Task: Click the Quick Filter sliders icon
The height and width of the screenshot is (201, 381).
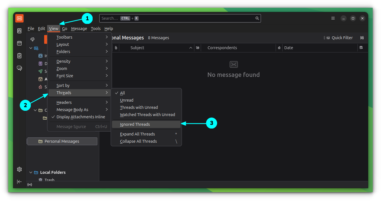Action: coord(328,37)
